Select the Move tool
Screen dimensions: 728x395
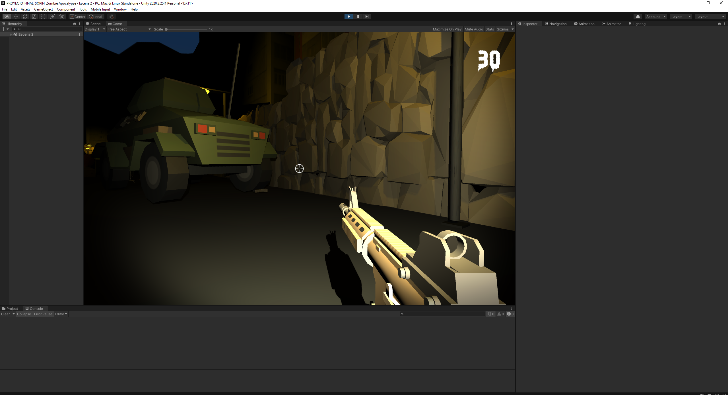point(16,17)
